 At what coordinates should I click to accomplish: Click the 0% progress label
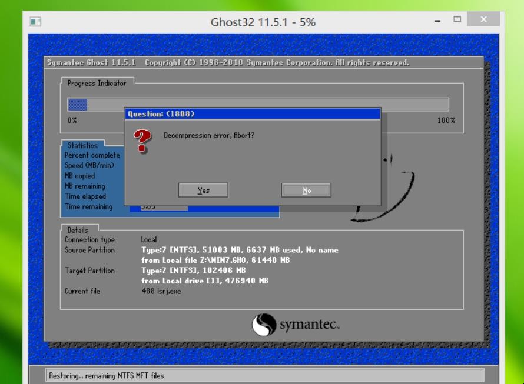(x=72, y=120)
